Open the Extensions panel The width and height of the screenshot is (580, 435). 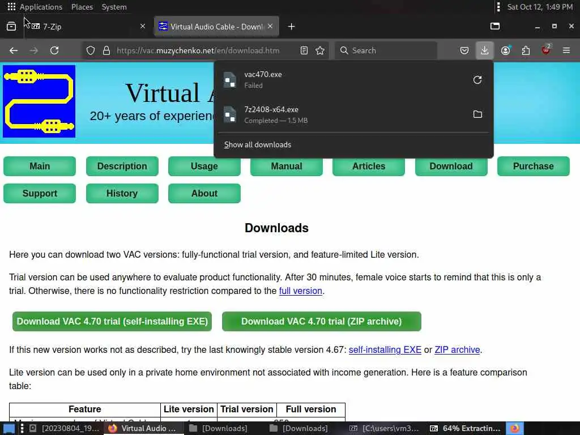[526, 50]
